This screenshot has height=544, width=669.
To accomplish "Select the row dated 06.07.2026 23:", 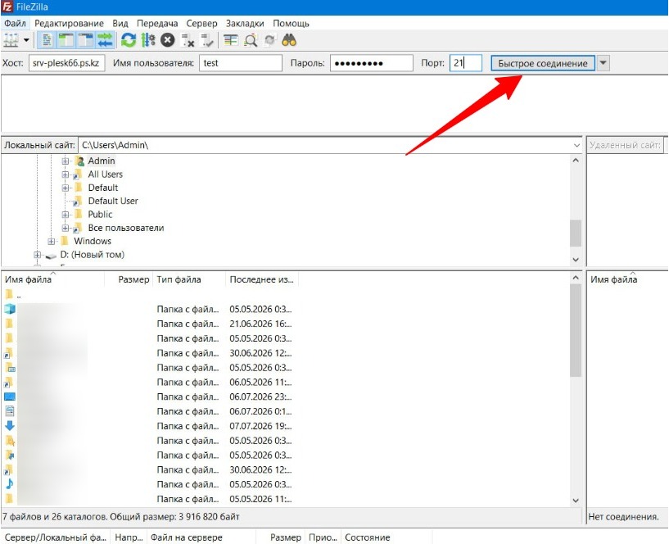I will [149, 397].
